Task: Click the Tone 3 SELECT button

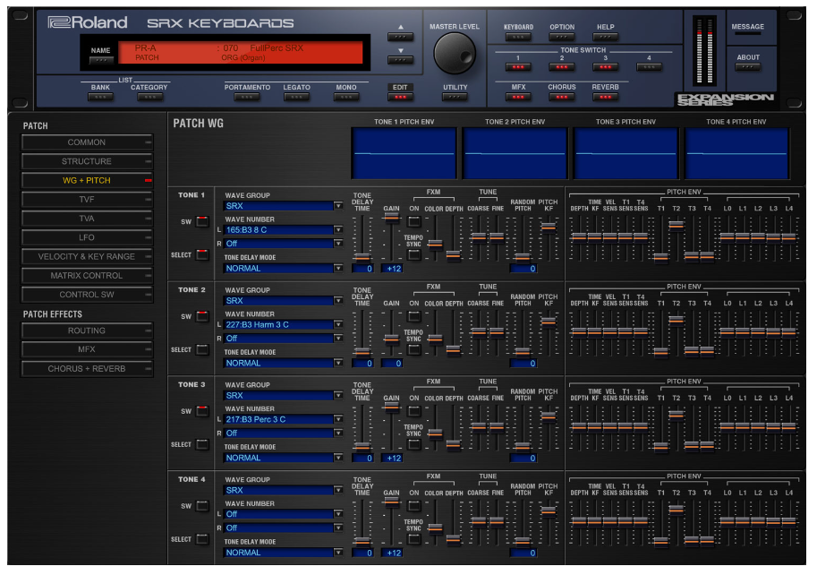Action: point(202,444)
